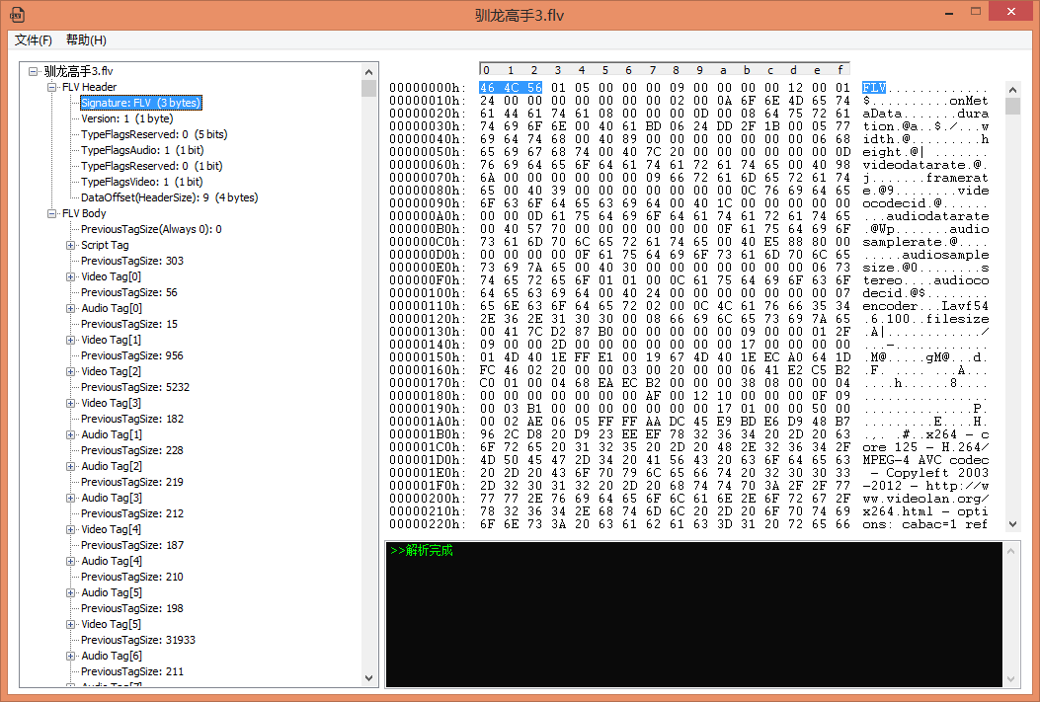Select DataOffset(HeaderSize): 9 item
The height and width of the screenshot is (702, 1040).
[x=169, y=197]
